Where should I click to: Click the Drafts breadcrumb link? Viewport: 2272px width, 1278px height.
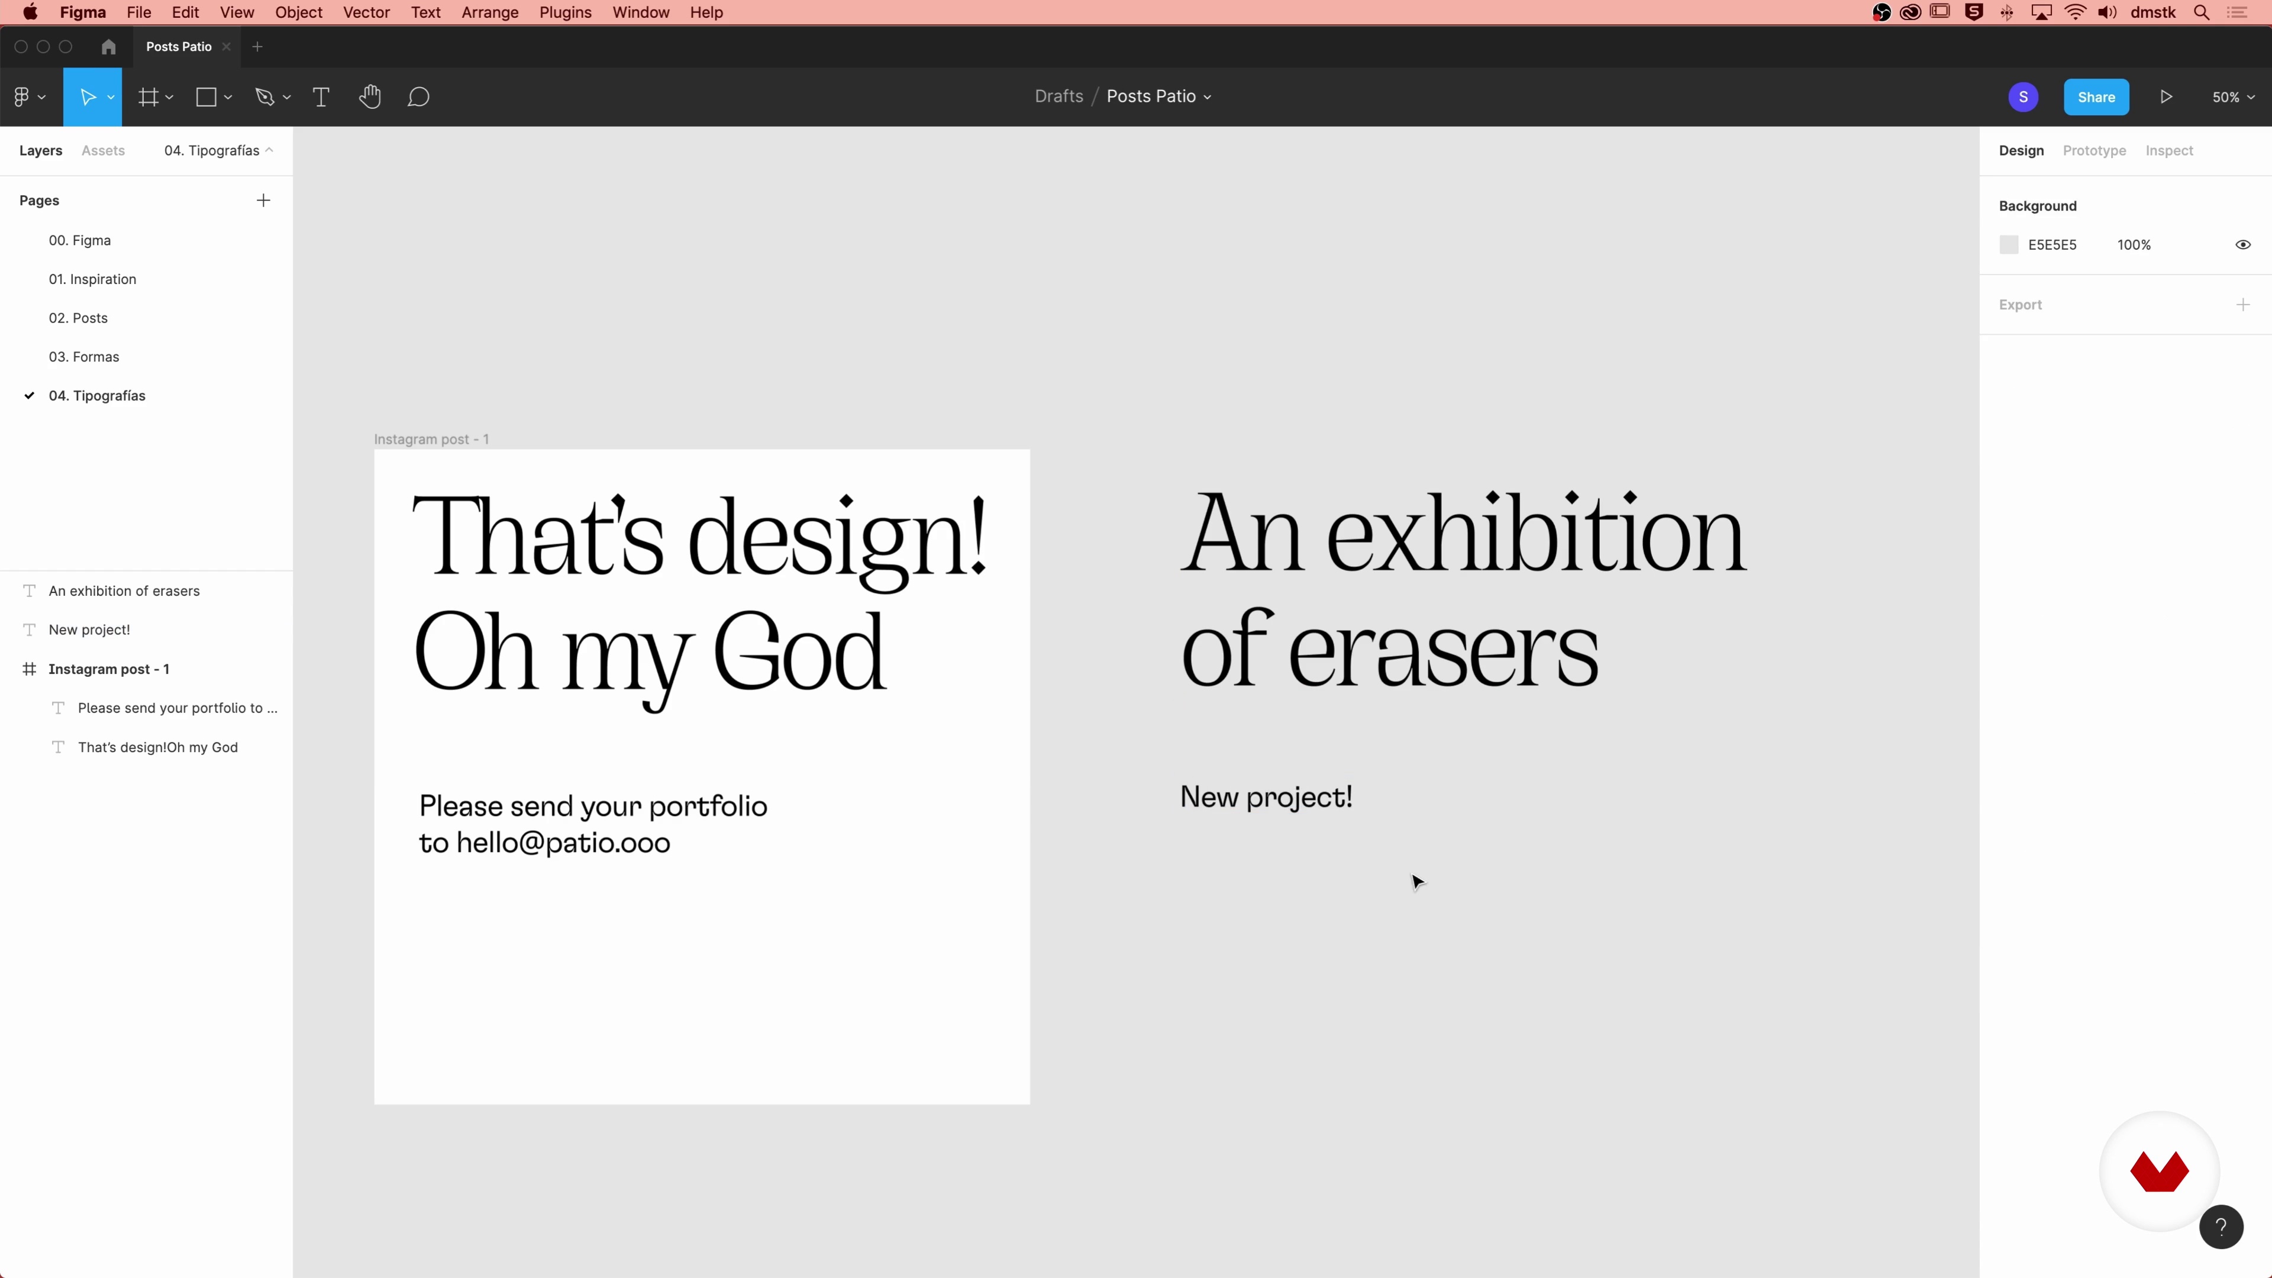pos(1058,96)
